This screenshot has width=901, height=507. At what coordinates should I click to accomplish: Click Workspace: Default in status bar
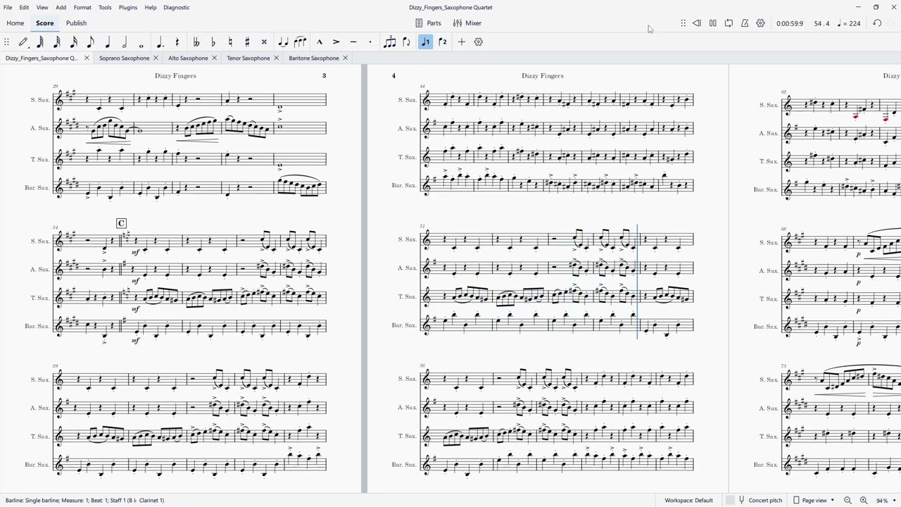tap(688, 501)
